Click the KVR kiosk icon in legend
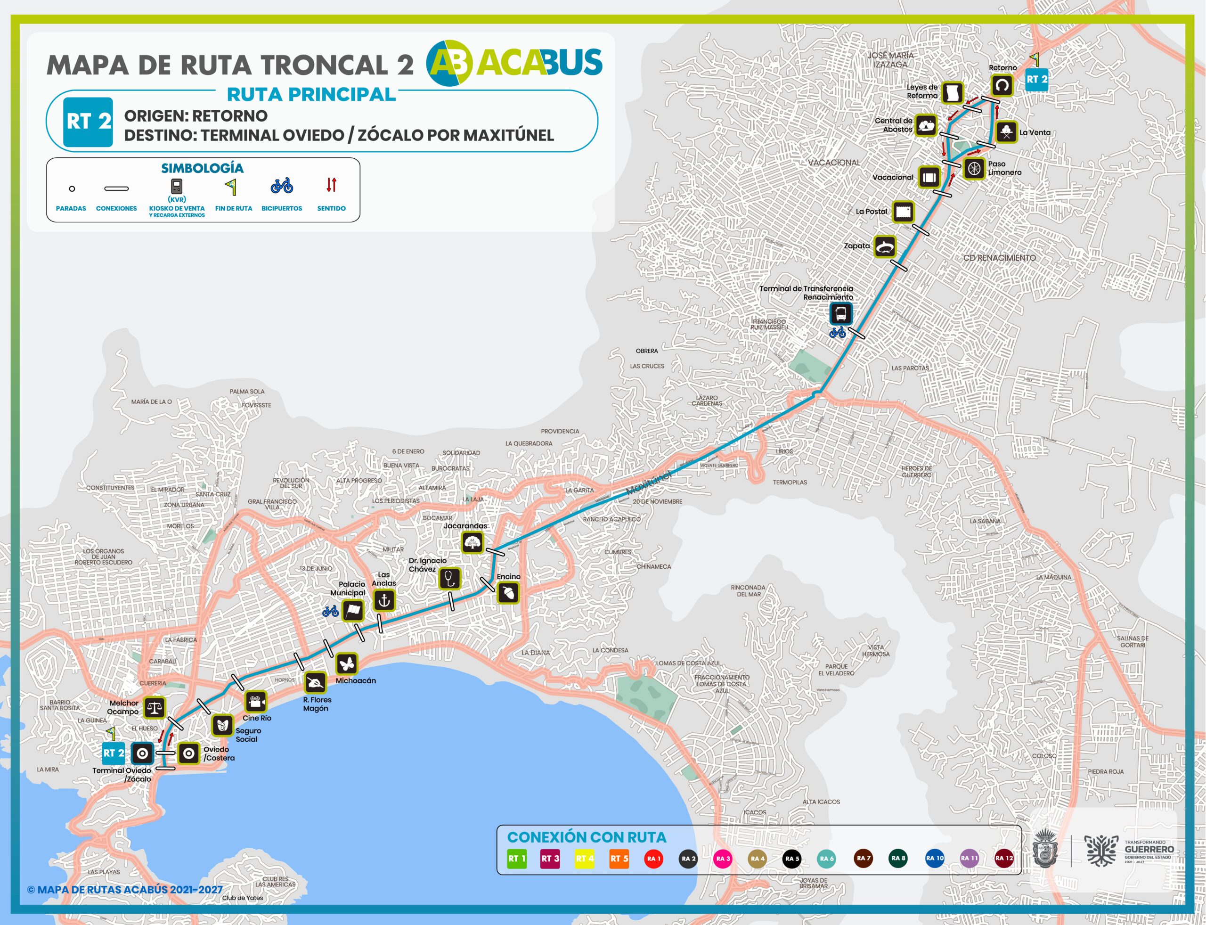 pyautogui.click(x=177, y=187)
